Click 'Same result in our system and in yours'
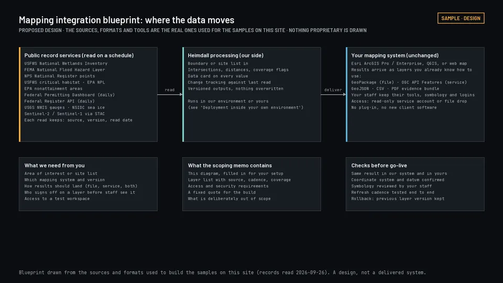This screenshot has width=503, height=283. (x=399, y=173)
